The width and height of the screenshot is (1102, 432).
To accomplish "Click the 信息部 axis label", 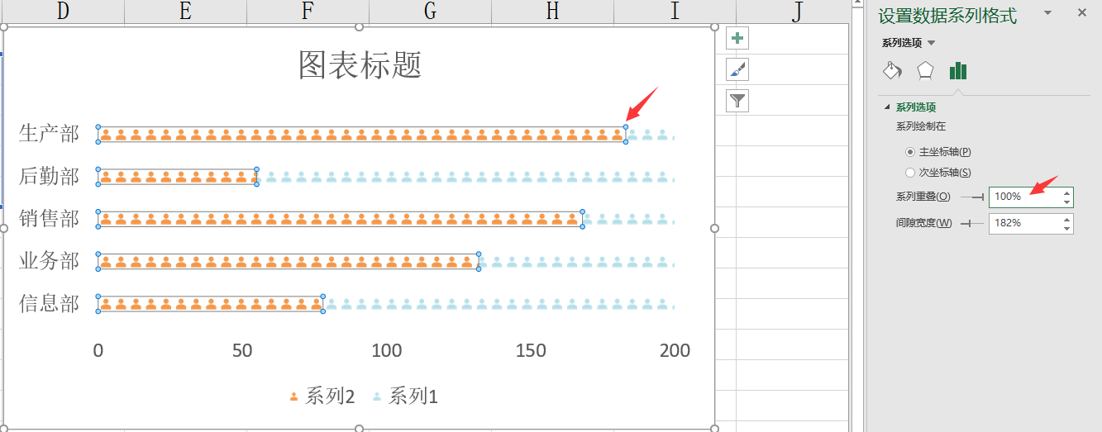I will click(50, 304).
